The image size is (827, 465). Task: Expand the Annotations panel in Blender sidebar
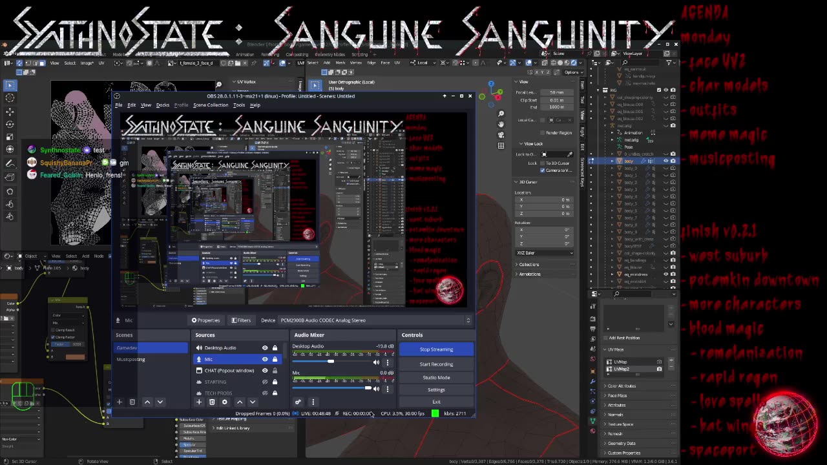coord(529,274)
